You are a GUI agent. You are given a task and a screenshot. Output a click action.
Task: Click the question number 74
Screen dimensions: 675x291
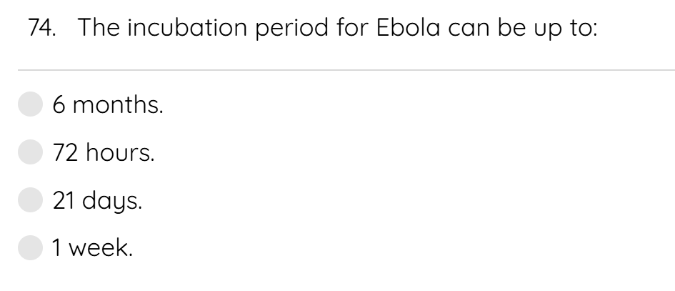[42, 27]
